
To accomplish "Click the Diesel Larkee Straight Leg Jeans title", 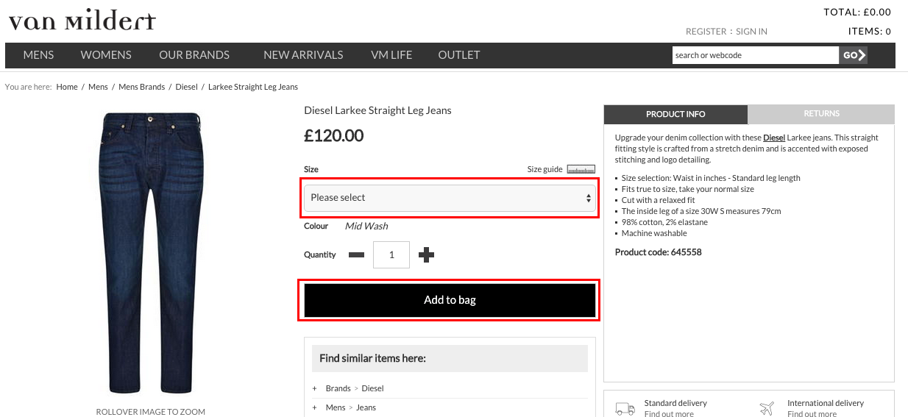I will [x=377, y=110].
